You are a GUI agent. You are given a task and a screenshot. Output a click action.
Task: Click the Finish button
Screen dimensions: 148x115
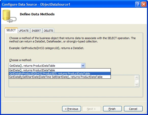pos(112,109)
